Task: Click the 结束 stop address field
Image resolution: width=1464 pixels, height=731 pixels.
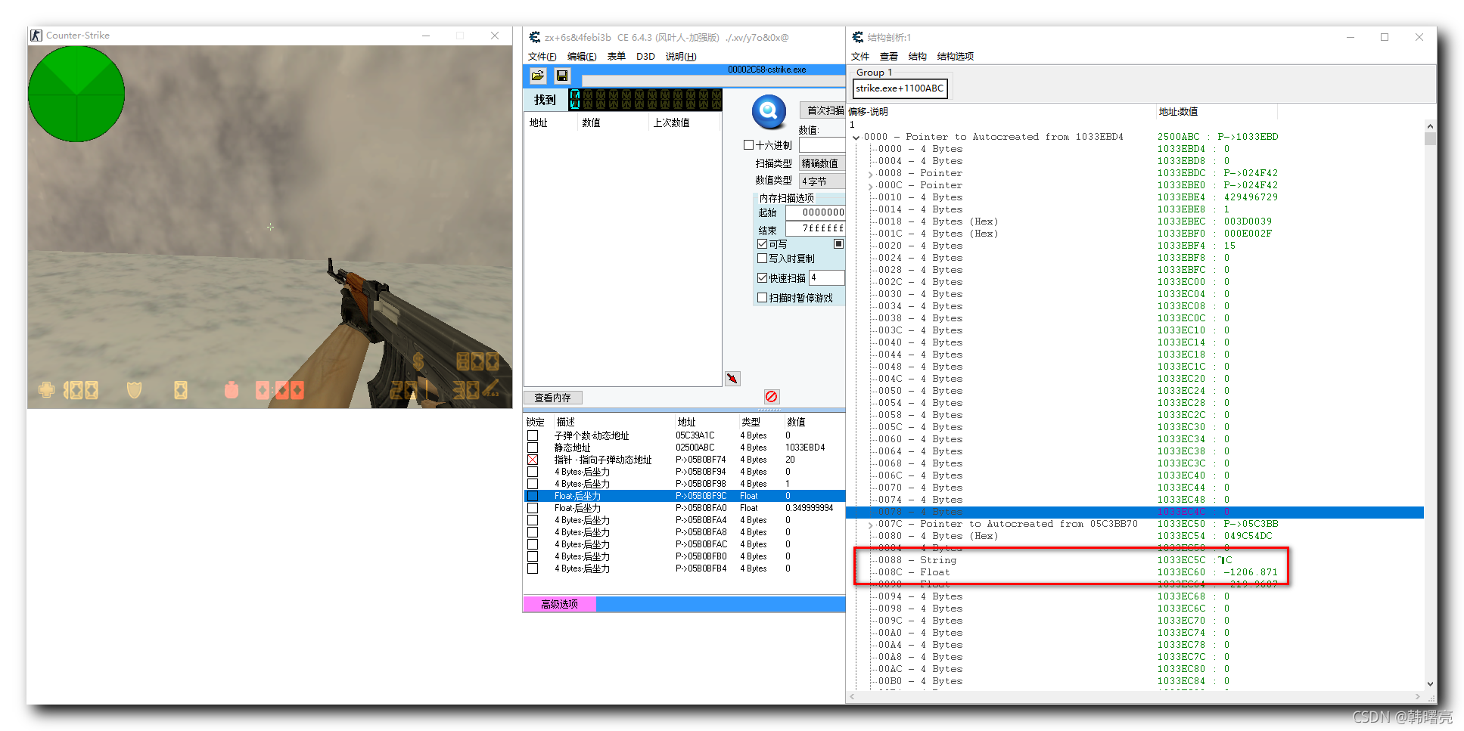Action: pyautogui.click(x=815, y=228)
